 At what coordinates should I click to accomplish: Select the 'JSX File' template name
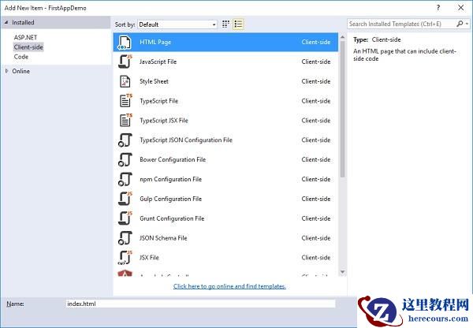point(149,258)
